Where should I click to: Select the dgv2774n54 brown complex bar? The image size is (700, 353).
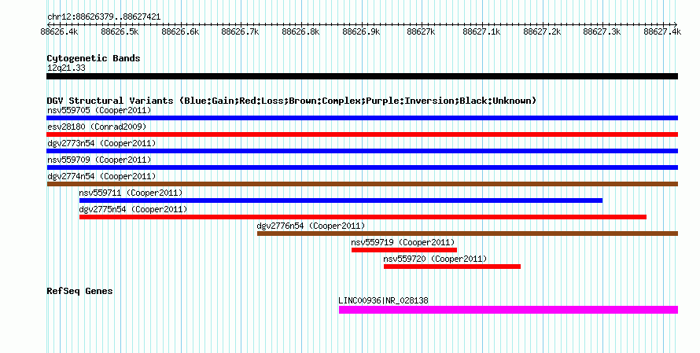pyautogui.click(x=362, y=184)
